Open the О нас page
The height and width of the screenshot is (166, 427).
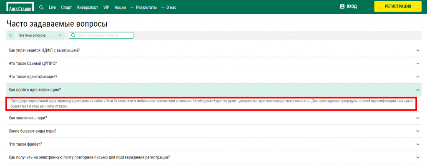tap(171, 7)
